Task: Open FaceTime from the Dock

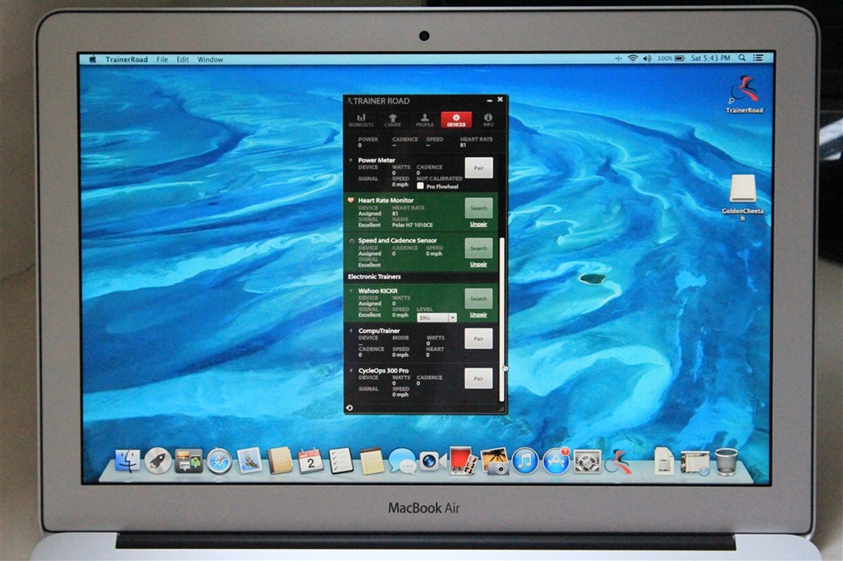Action: (x=432, y=461)
